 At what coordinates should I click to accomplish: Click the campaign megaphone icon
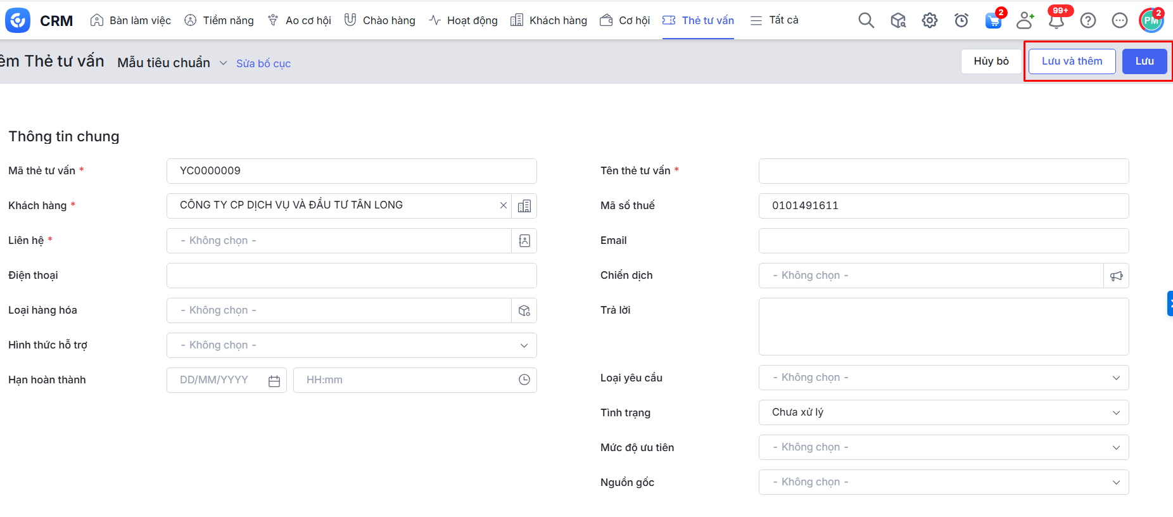coord(1116,276)
